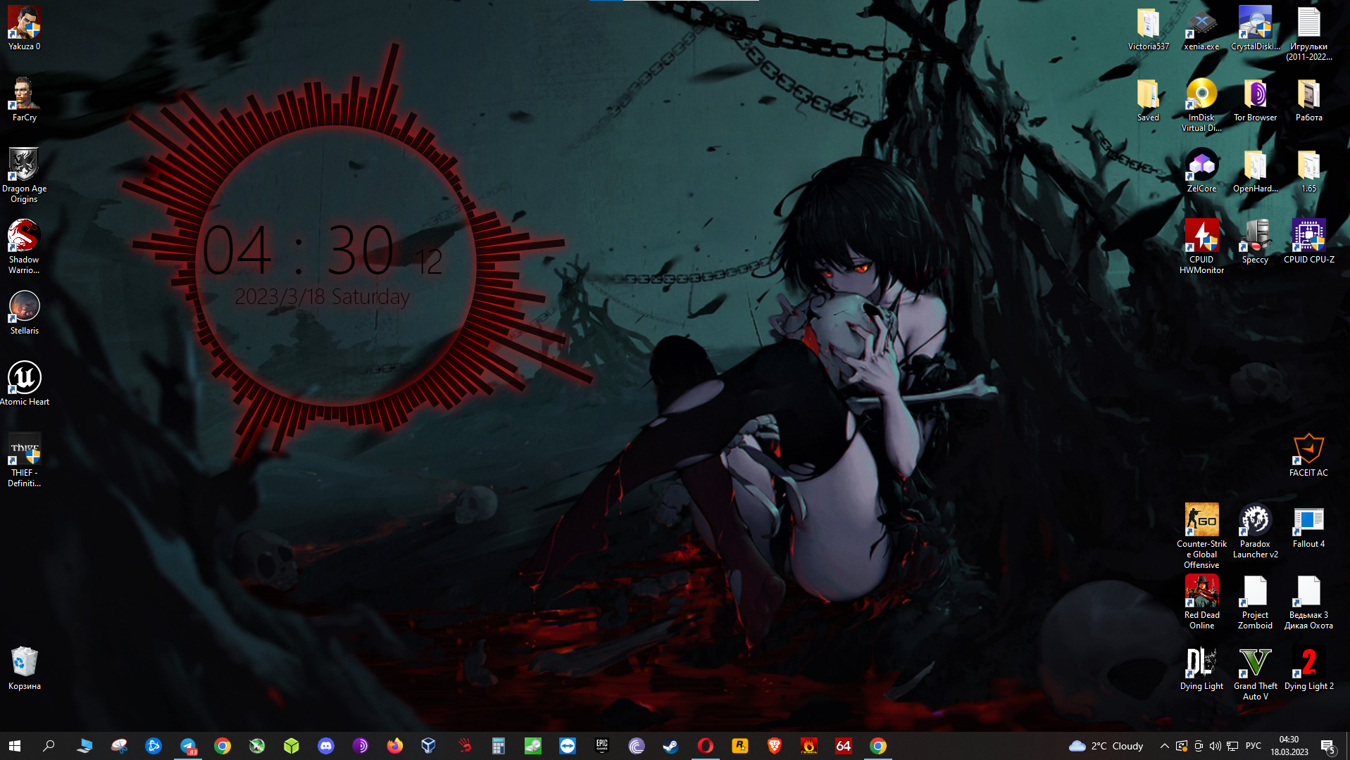Open taskbar Search

tap(49, 746)
